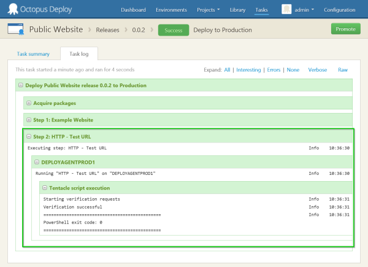Show only Errors in the log
This screenshot has width=368, height=267.
pos(274,70)
